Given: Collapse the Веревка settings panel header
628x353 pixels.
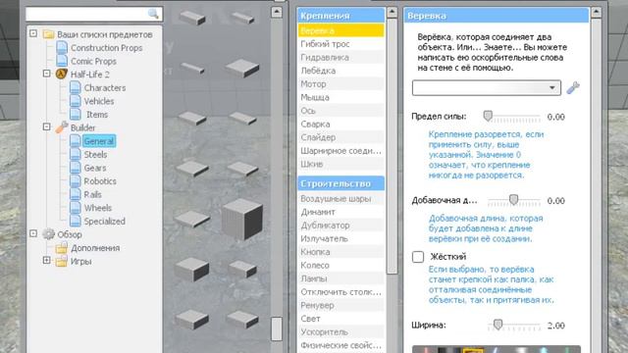Looking at the screenshot, I should pyautogui.click(x=497, y=16).
